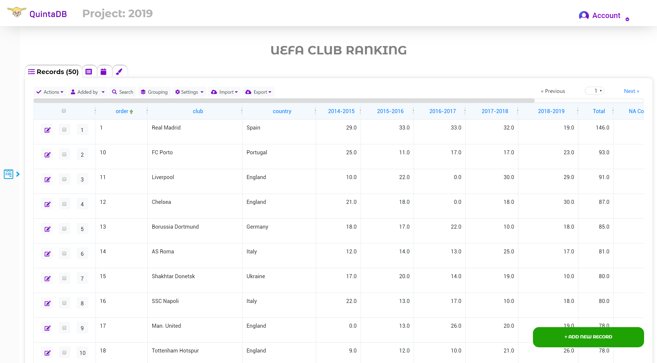
Task: Sort by the 2014-2015 column header
Action: click(x=341, y=111)
